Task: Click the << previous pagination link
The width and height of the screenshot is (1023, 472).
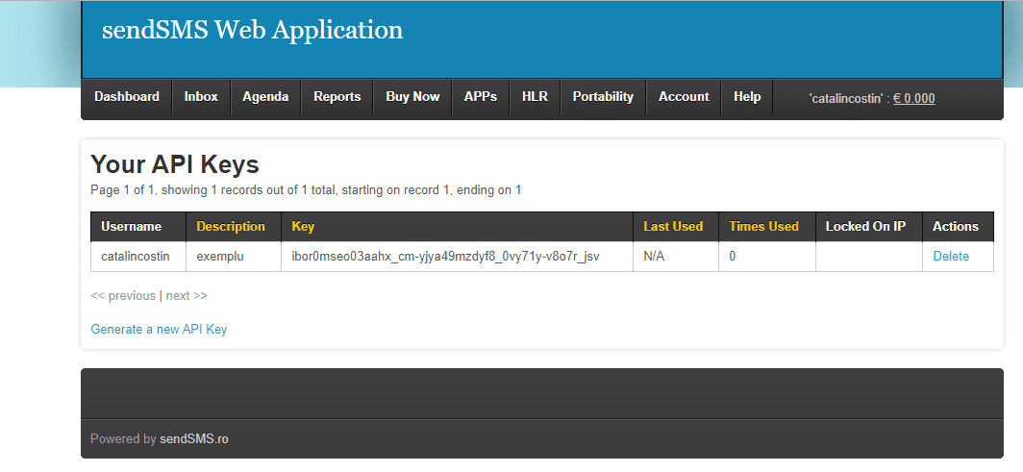Action: point(123,296)
